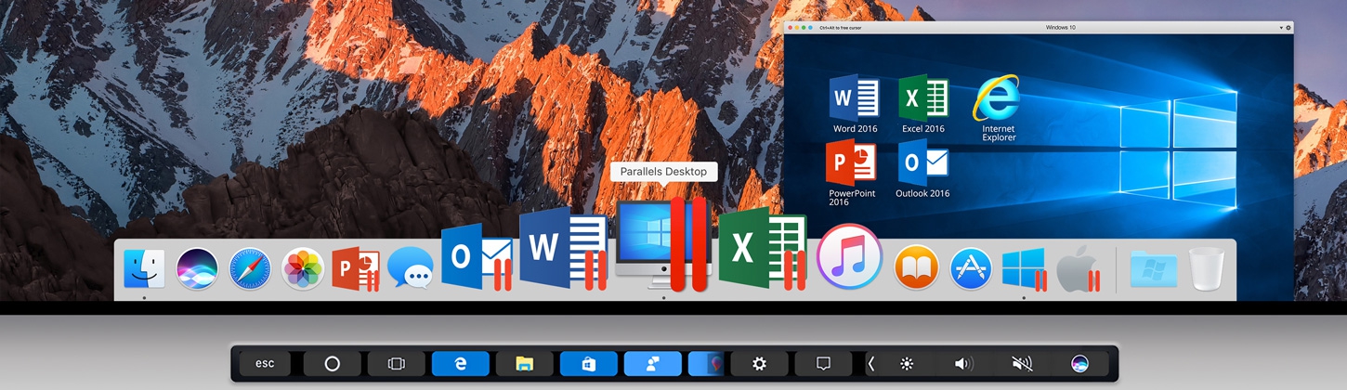Toggle mute on the Touch Bar
The image size is (1347, 390).
pos(1022,364)
